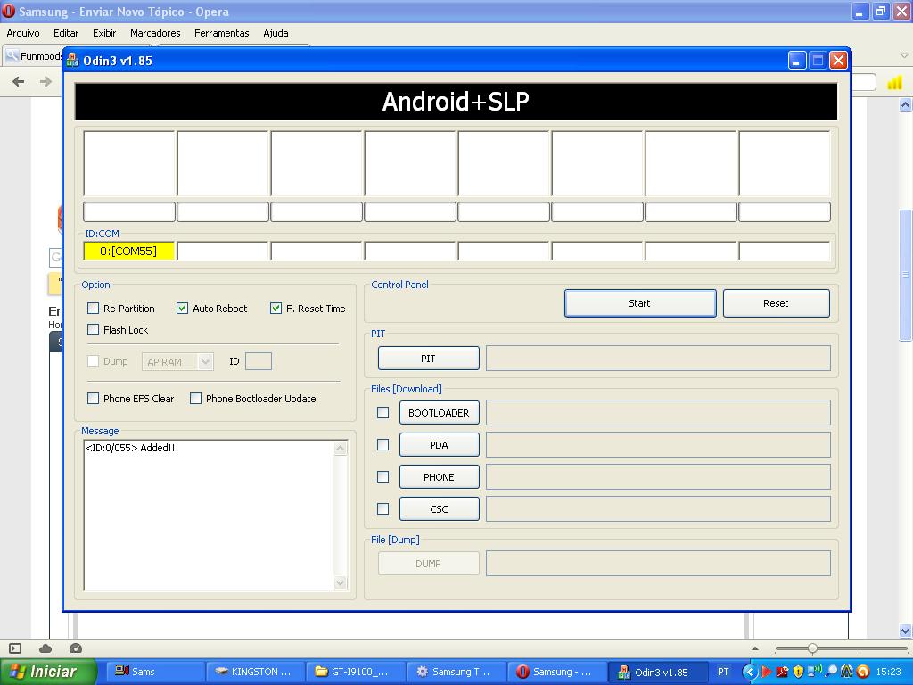Click the PT language indicator
Screen dimensions: 913x685
pos(723,672)
